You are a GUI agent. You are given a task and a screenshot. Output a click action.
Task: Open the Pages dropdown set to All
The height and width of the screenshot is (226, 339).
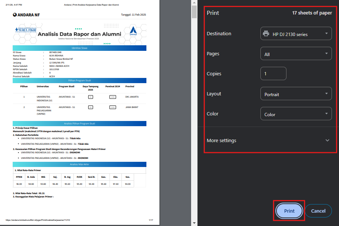click(x=296, y=54)
